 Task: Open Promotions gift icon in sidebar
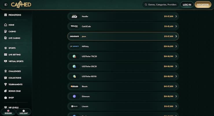(x=5, y=15)
